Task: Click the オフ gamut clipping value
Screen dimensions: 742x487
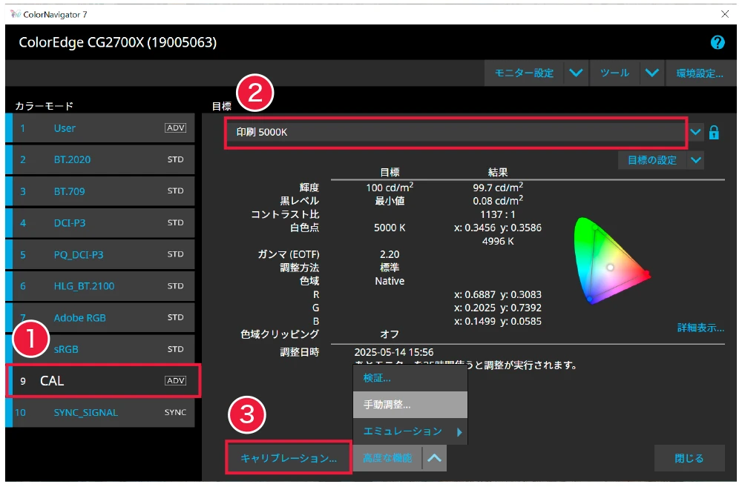Action: tap(390, 334)
